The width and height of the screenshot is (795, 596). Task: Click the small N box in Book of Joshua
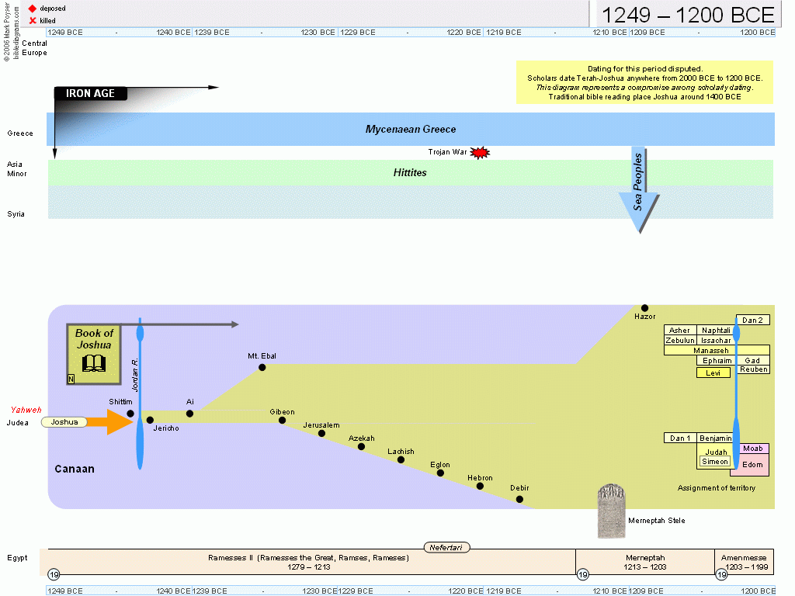pyautogui.click(x=71, y=379)
